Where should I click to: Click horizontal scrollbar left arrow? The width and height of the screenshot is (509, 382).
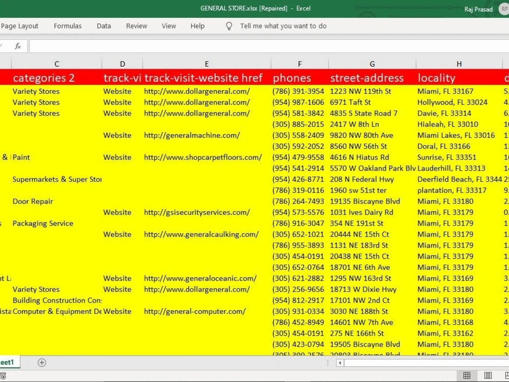pos(340,363)
